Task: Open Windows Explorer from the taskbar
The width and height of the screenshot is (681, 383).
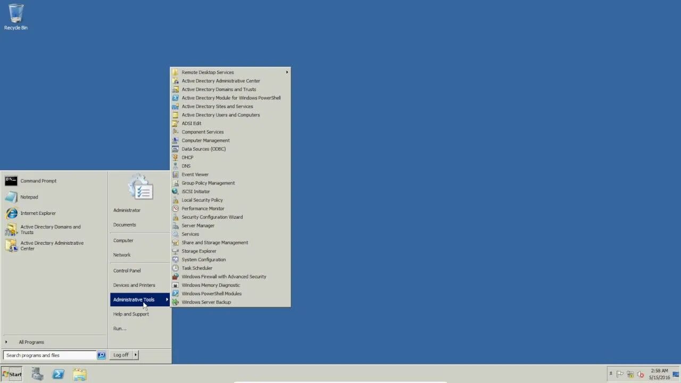Action: tap(80, 374)
